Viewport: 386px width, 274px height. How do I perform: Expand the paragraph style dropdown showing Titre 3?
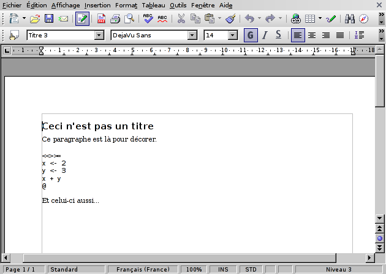[99, 36]
